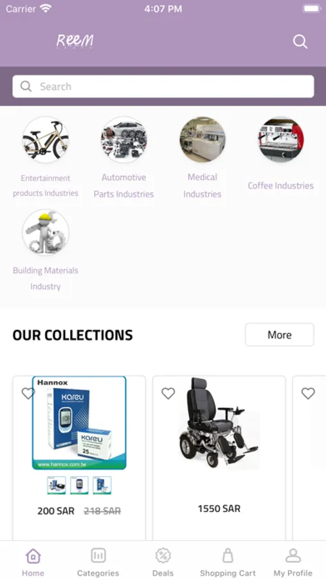
Task: Go to My Profile tab
Action: [293, 562]
